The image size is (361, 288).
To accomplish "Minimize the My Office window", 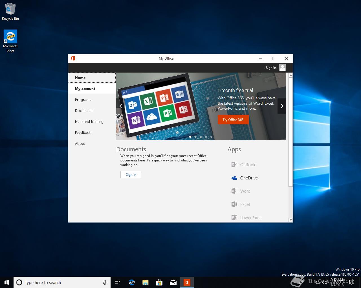I will click(x=261, y=58).
